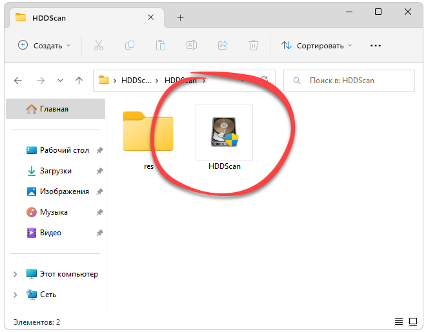Screen dimensions: 426x332
Task: Open the Сортировать dropdown
Action: coord(317,45)
